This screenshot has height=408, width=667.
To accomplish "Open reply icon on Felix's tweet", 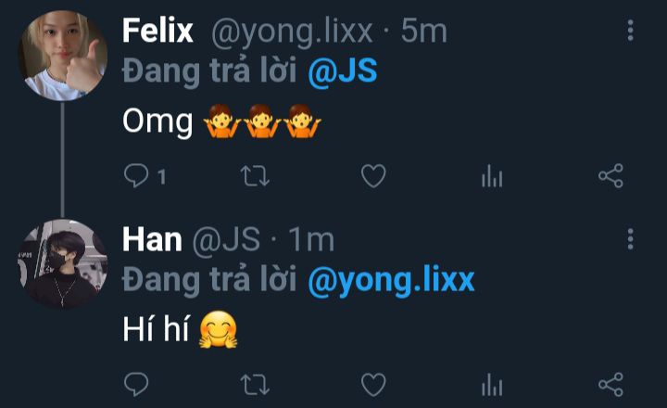I will 136,175.
